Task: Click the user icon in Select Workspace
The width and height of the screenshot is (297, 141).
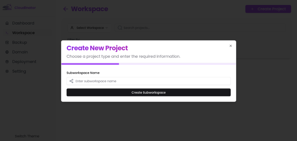Action: (72, 28)
